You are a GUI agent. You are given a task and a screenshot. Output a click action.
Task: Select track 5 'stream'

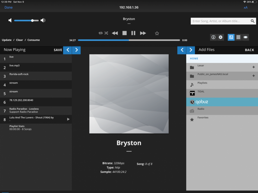(x=36, y=93)
